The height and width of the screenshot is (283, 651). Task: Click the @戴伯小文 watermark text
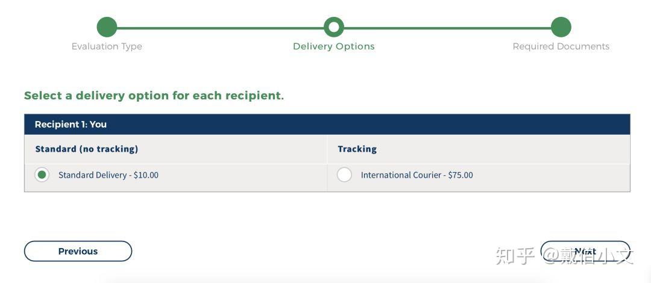[588, 255]
